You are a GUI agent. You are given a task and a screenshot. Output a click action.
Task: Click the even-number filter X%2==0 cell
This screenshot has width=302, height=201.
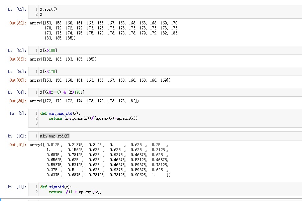click(167, 92)
